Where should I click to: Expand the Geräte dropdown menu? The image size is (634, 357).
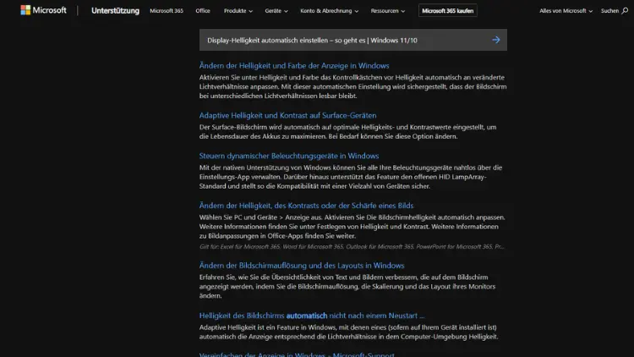pyautogui.click(x=276, y=11)
